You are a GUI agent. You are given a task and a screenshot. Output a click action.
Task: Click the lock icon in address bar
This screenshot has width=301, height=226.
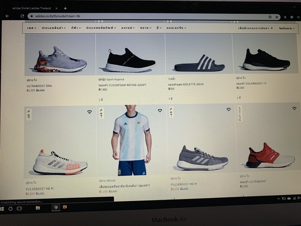coord(32,16)
